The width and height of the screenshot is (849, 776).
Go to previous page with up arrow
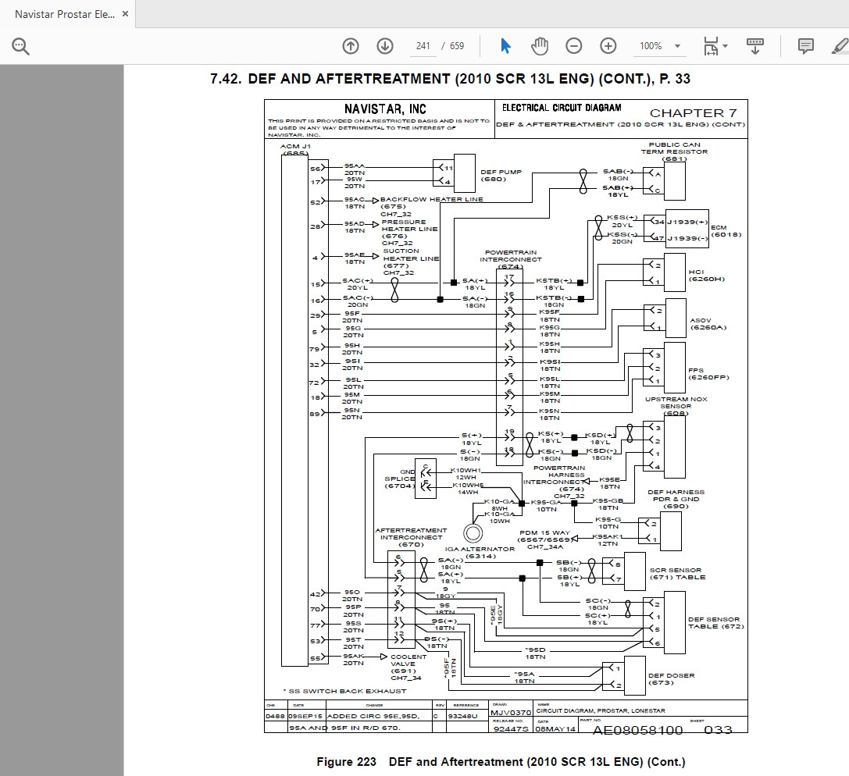click(351, 46)
